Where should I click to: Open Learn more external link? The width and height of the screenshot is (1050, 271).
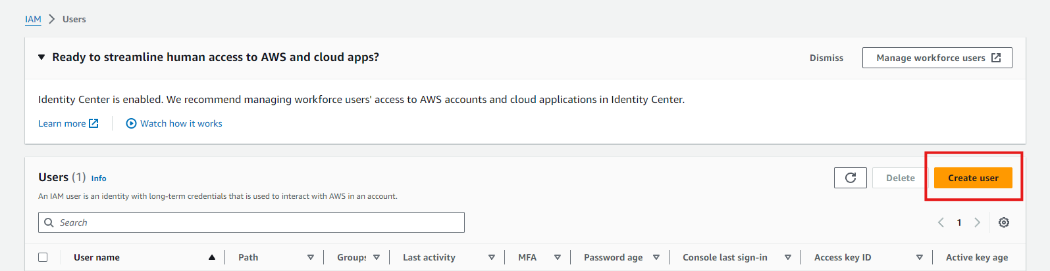coord(68,123)
